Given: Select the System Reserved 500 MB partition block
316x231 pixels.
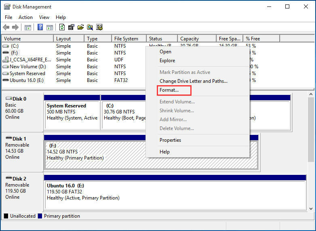Looking at the screenshot, I should pos(72,115).
